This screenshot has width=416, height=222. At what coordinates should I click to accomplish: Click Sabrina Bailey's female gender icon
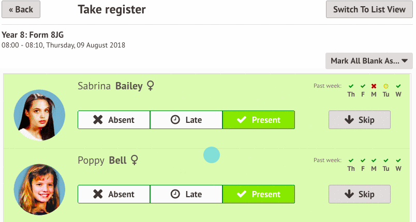tap(151, 86)
